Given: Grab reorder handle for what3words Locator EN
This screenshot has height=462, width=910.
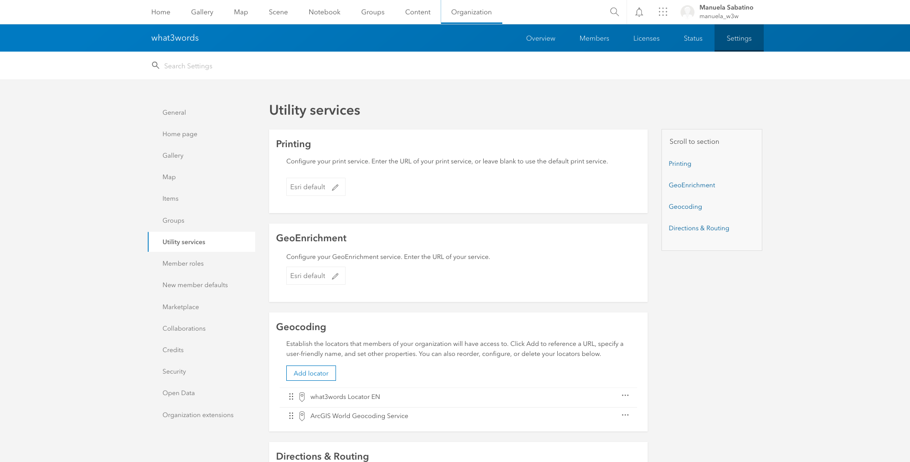Looking at the screenshot, I should [x=291, y=397].
